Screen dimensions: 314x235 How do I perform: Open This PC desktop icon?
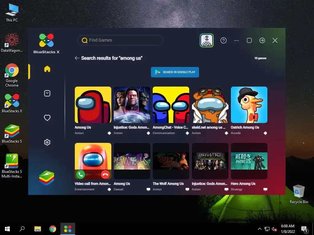click(x=12, y=13)
